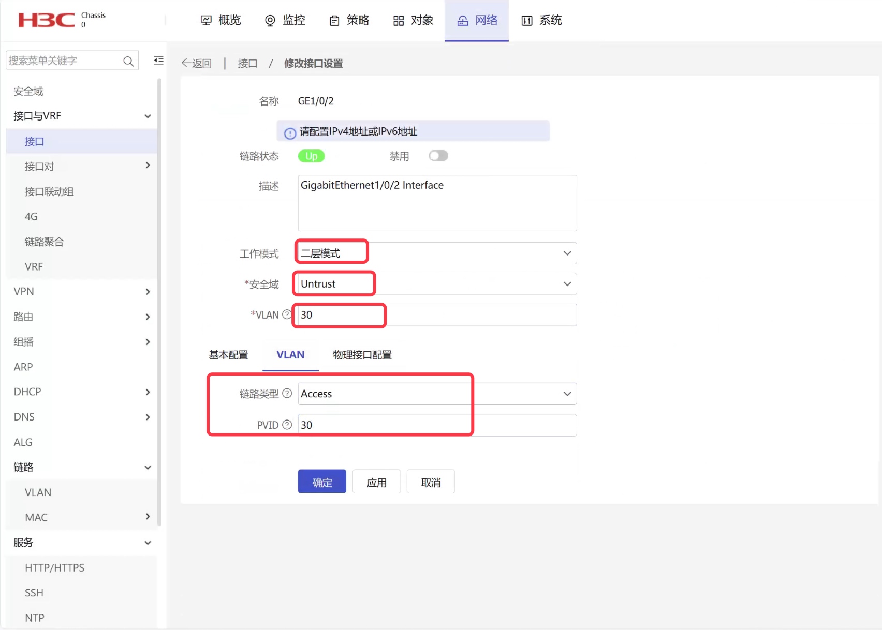Switch to the 物理接口配置 tab
Viewport: 882px width, 630px height.
coord(362,355)
